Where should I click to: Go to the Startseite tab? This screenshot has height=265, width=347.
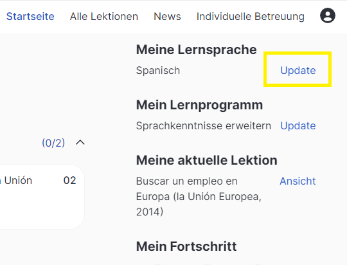(x=30, y=16)
